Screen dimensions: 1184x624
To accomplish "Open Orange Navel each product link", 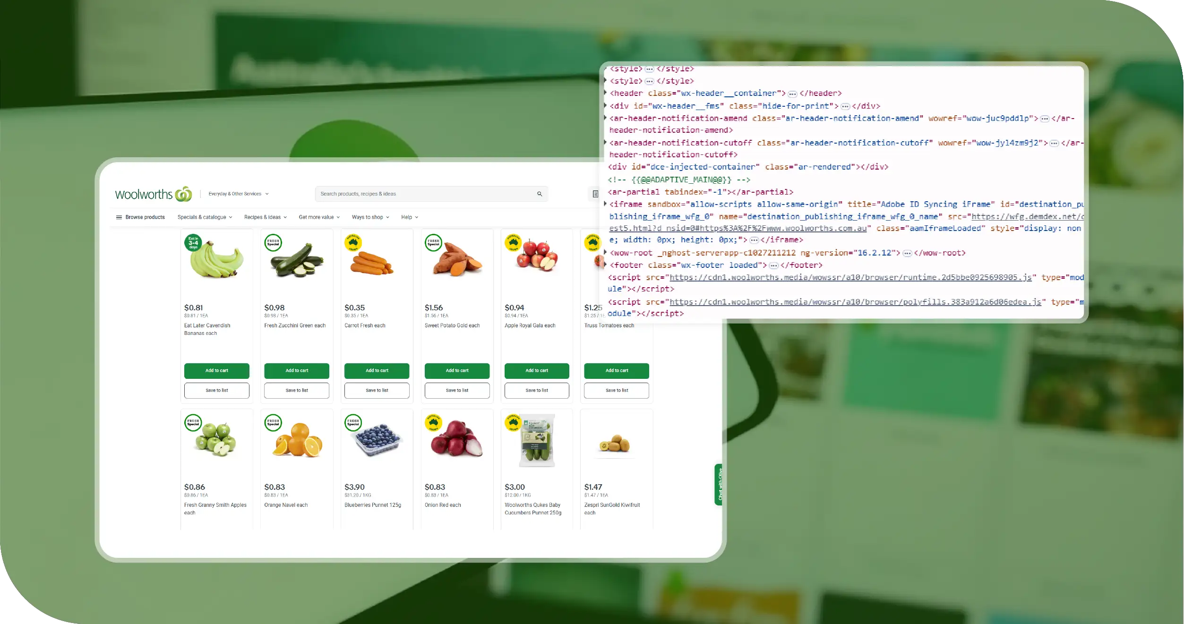I will [286, 505].
